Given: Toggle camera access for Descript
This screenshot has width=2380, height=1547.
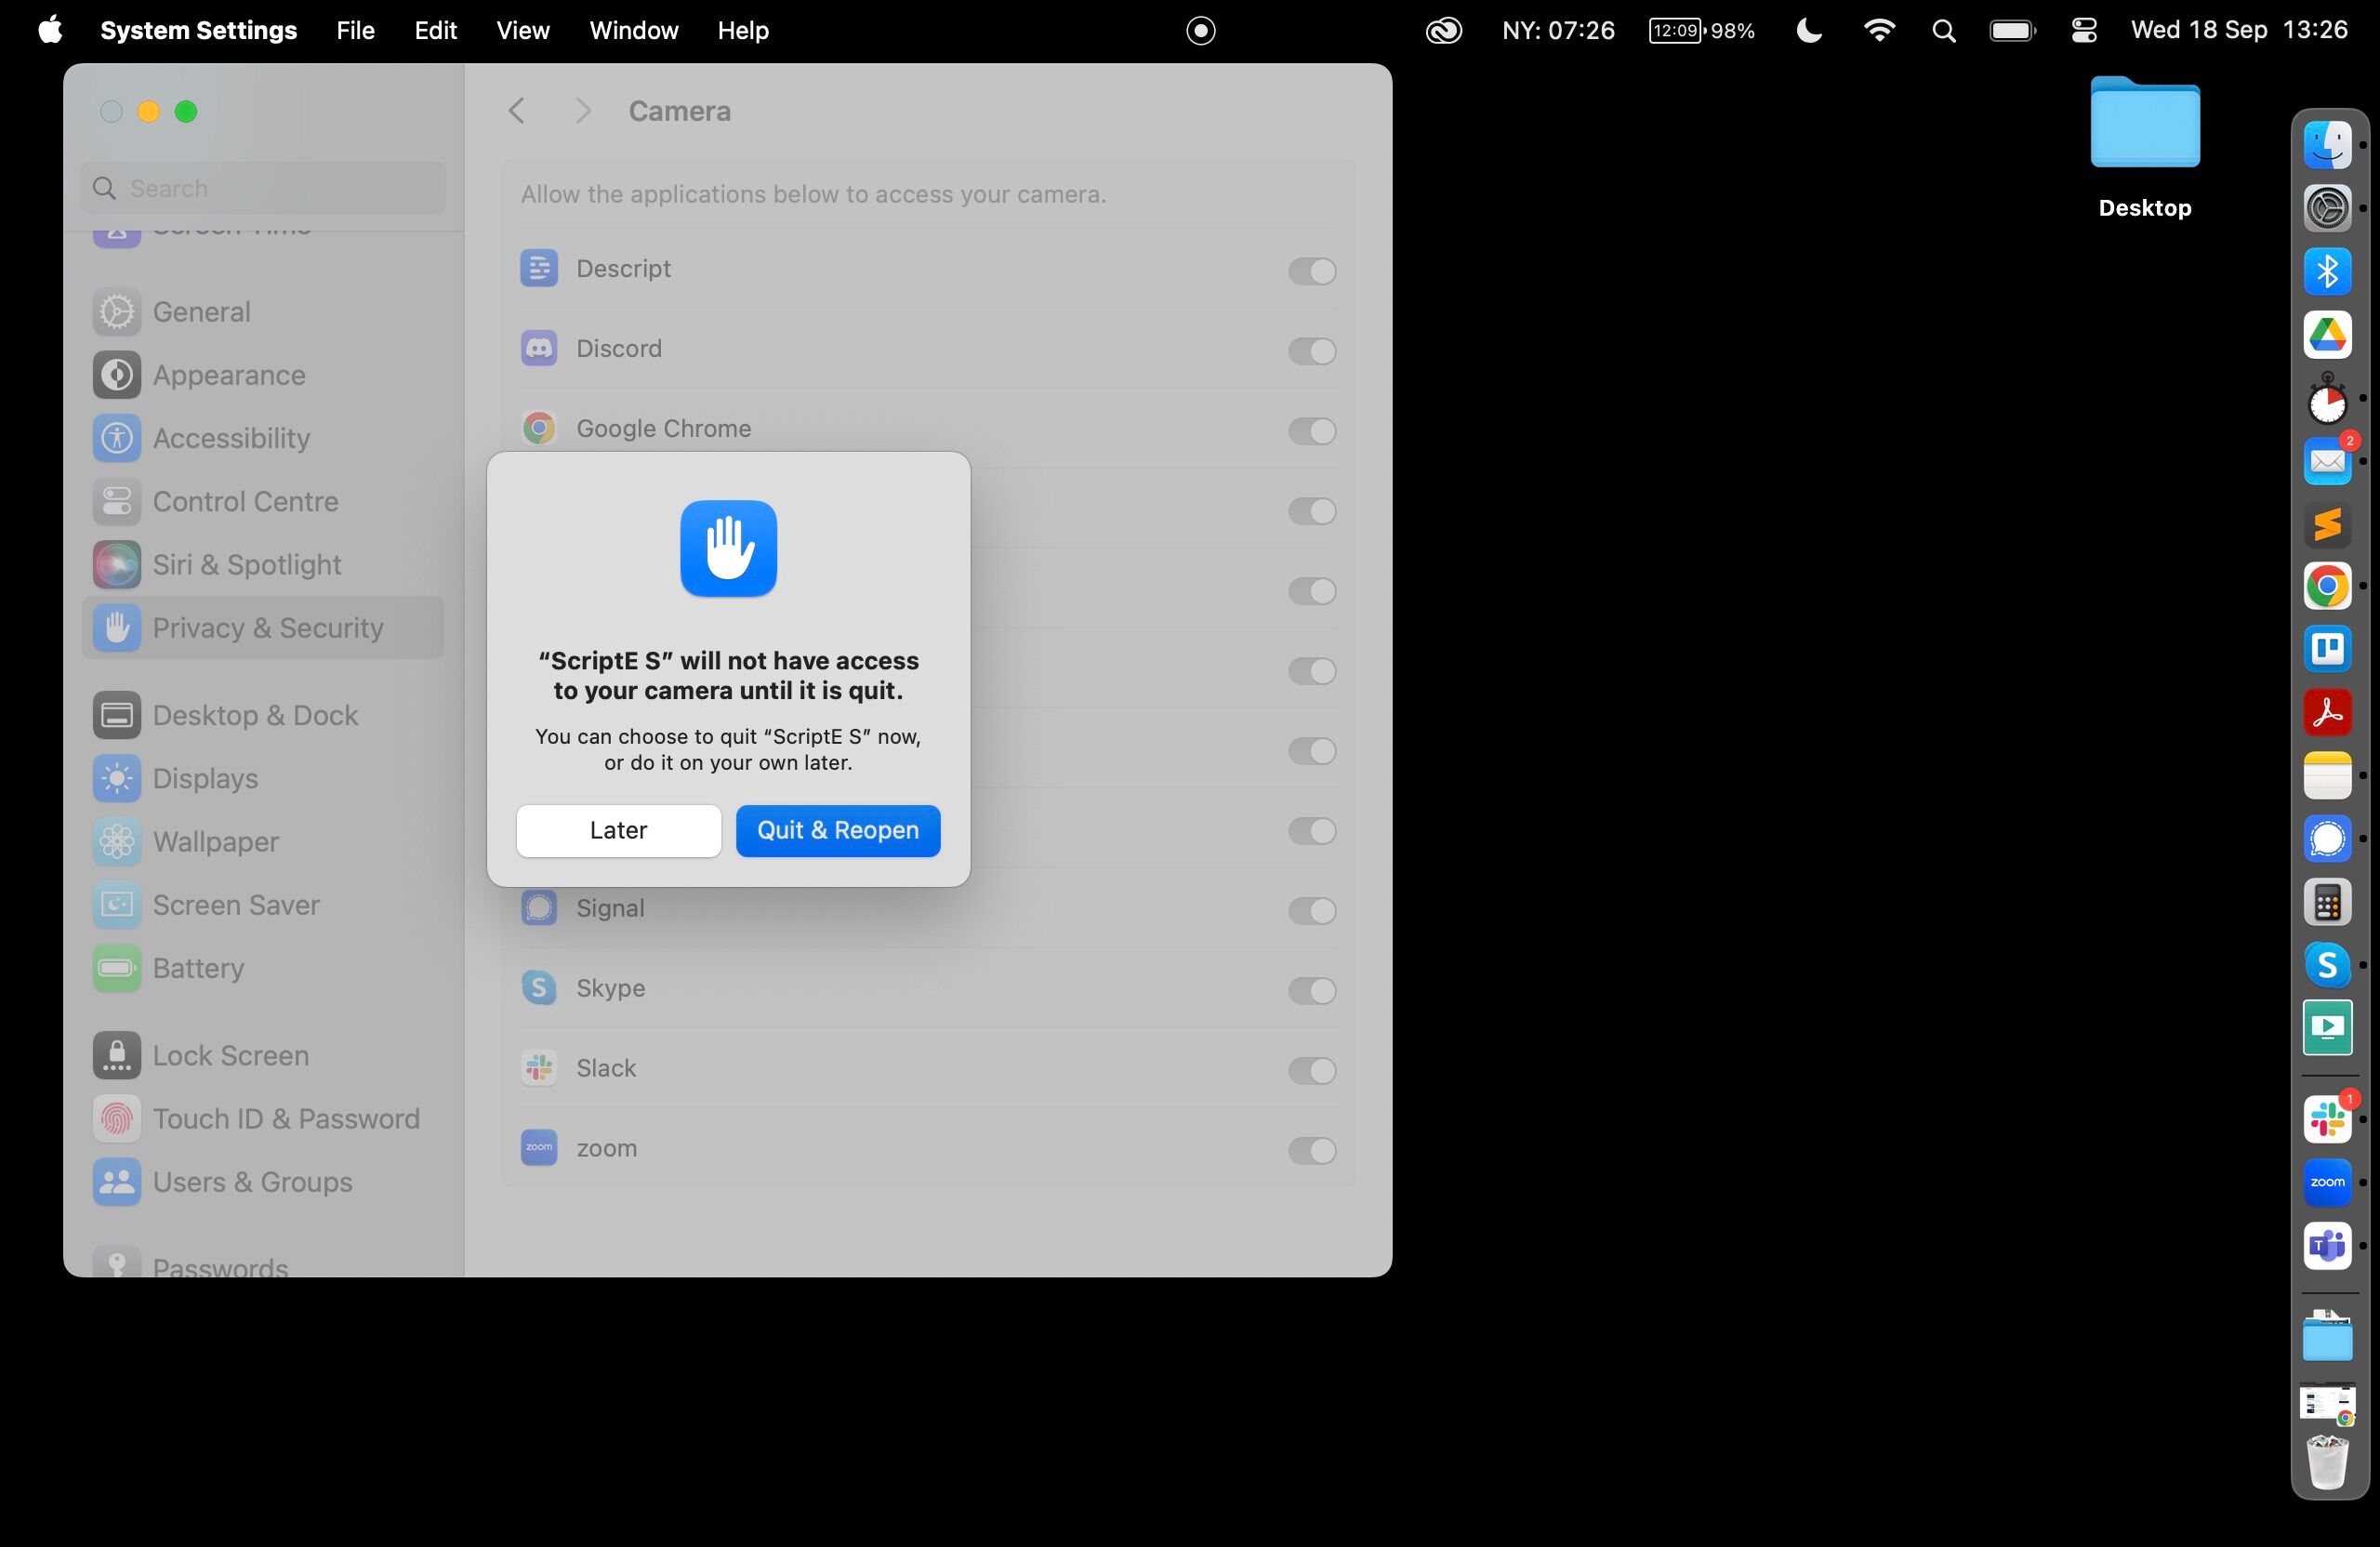Looking at the screenshot, I should tap(1312, 271).
